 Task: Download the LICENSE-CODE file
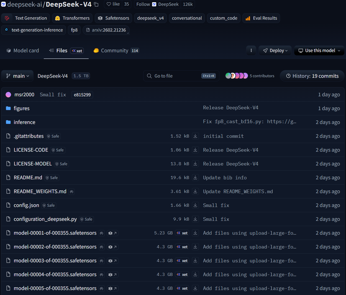coord(195,150)
